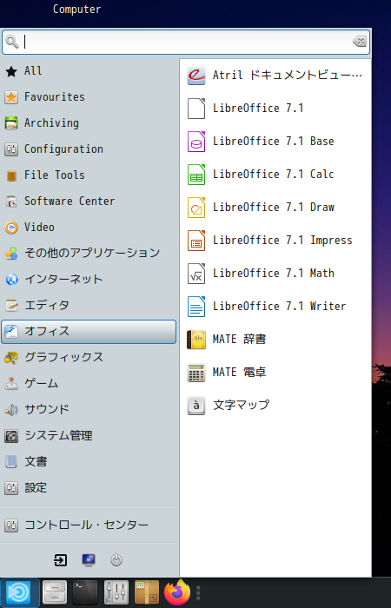Screen dimensions: 391x608
Task: Start LibreOffice 7.1 Impress
Action: (275, 241)
